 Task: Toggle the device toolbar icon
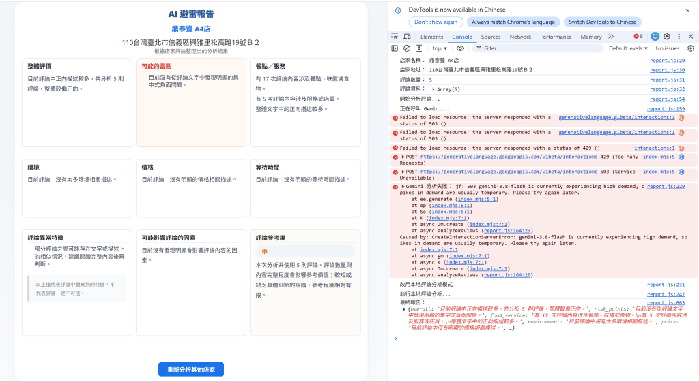[407, 37]
